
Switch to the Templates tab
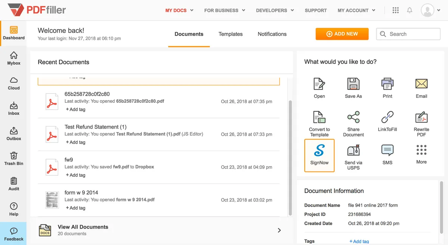coord(230,34)
